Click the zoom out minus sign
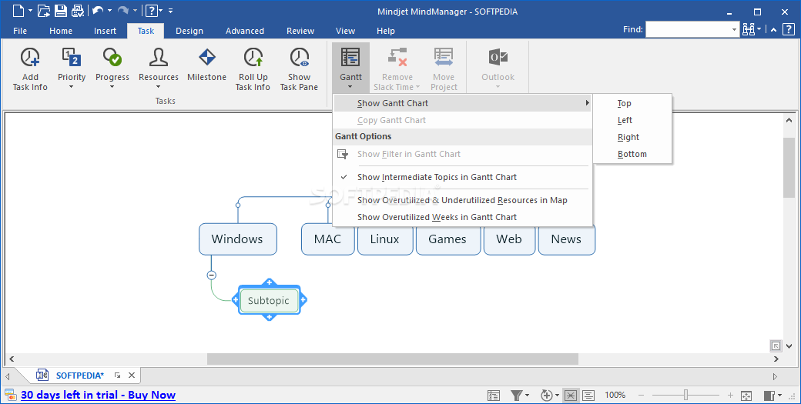801x404 pixels. 641,396
